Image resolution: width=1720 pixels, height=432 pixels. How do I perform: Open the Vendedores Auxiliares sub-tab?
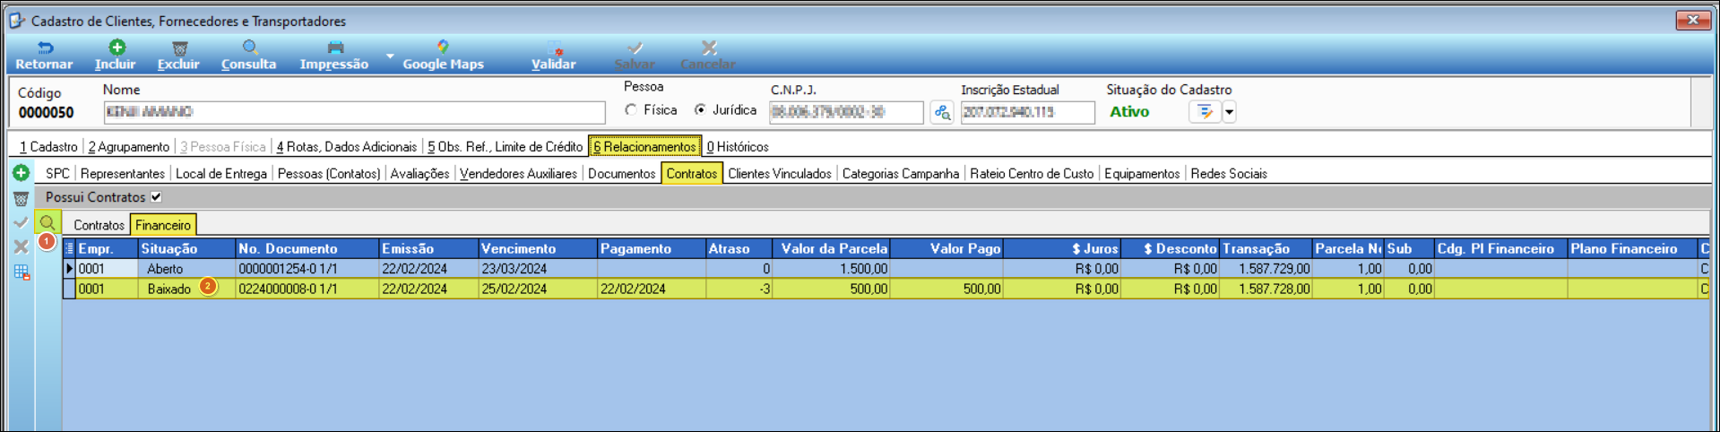click(x=519, y=174)
